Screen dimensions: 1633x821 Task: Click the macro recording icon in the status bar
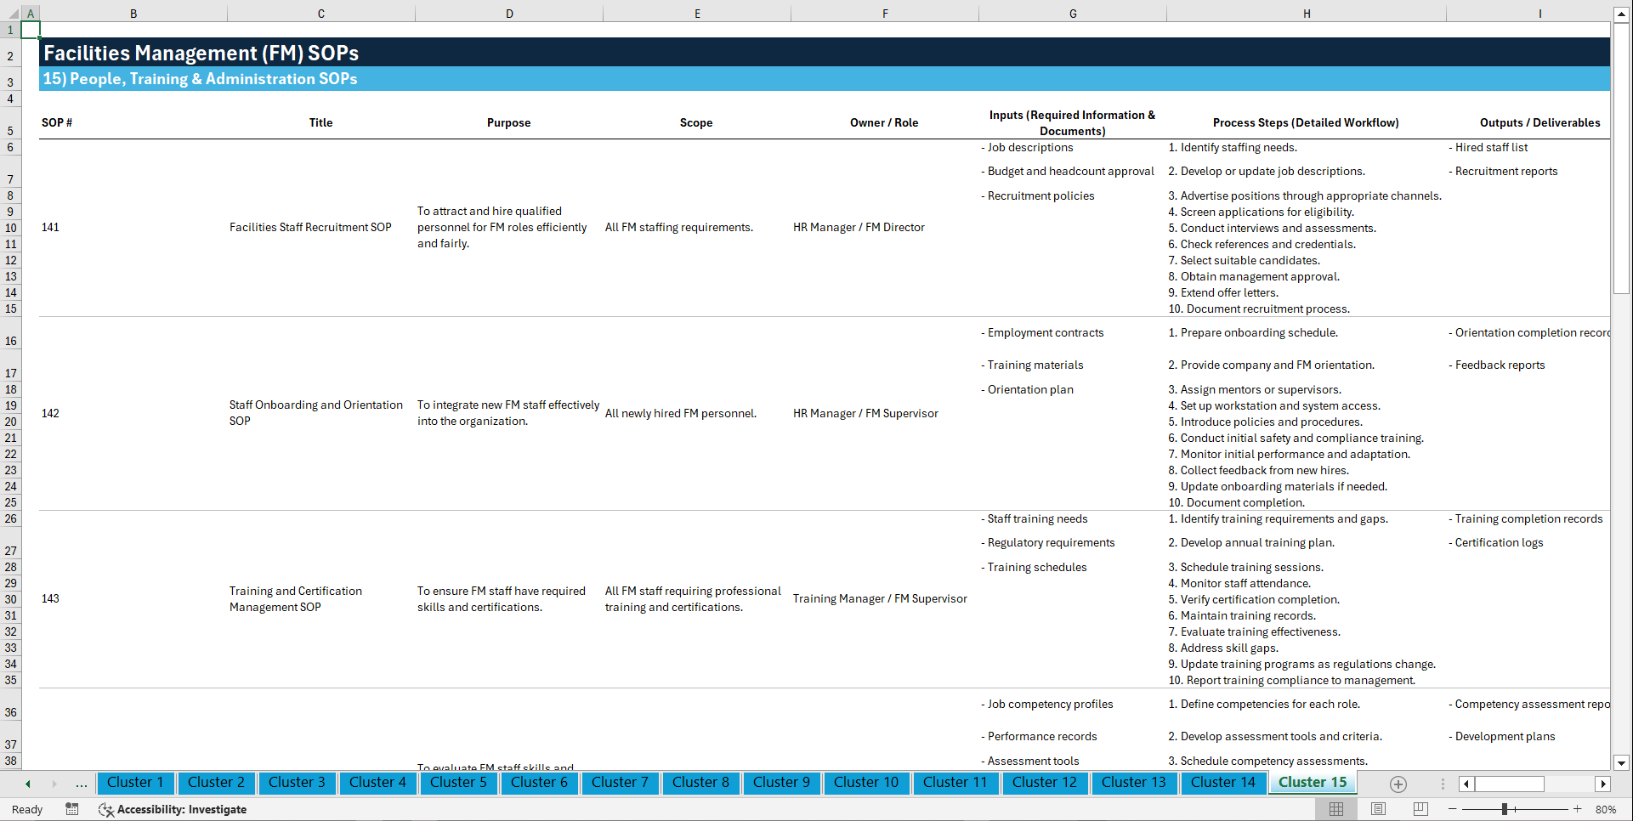72,809
